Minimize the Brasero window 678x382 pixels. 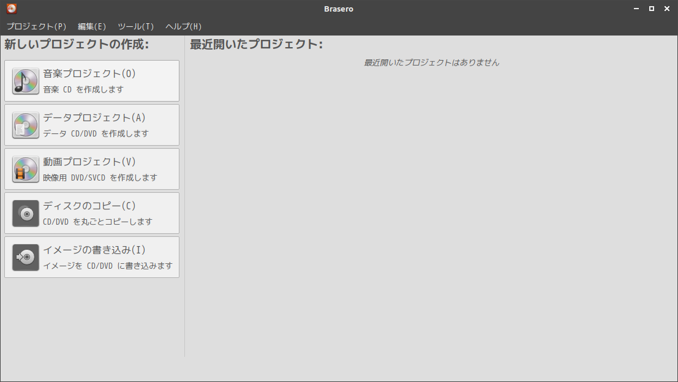coord(636,9)
